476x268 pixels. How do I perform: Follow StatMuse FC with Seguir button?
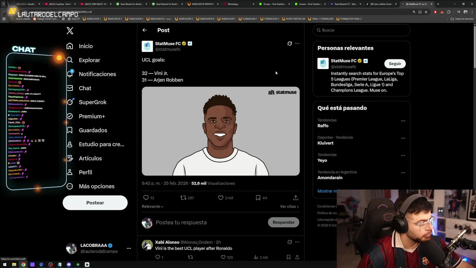[395, 64]
